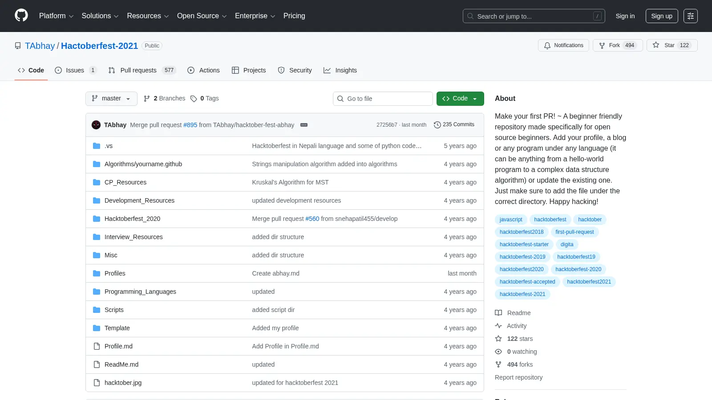Image resolution: width=712 pixels, height=400 pixels.
Task: Click the Profiles folder icon
Action: [97, 273]
